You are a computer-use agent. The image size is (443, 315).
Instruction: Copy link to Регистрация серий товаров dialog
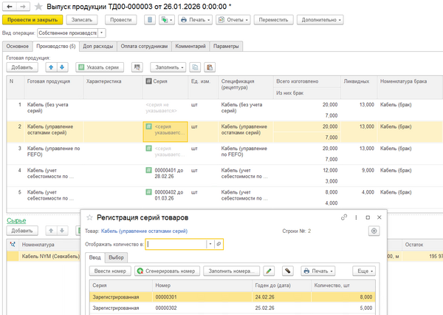[x=343, y=217]
